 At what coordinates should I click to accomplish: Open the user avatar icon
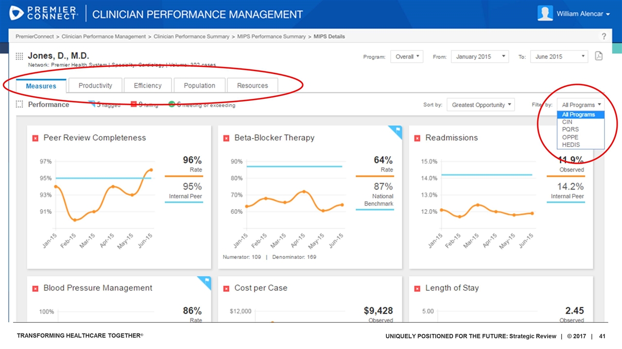point(545,14)
